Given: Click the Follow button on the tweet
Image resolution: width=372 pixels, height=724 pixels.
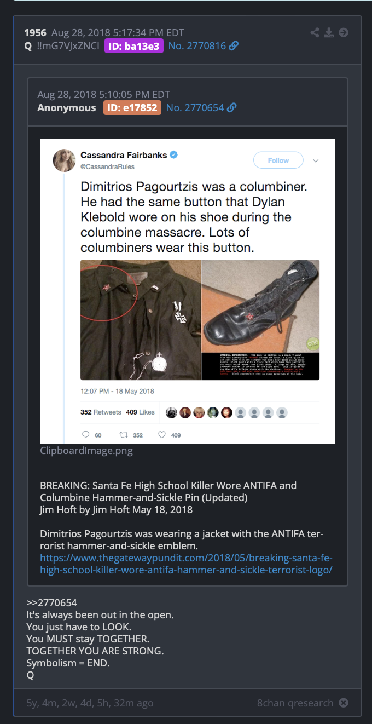Looking at the screenshot, I should pos(278,160).
